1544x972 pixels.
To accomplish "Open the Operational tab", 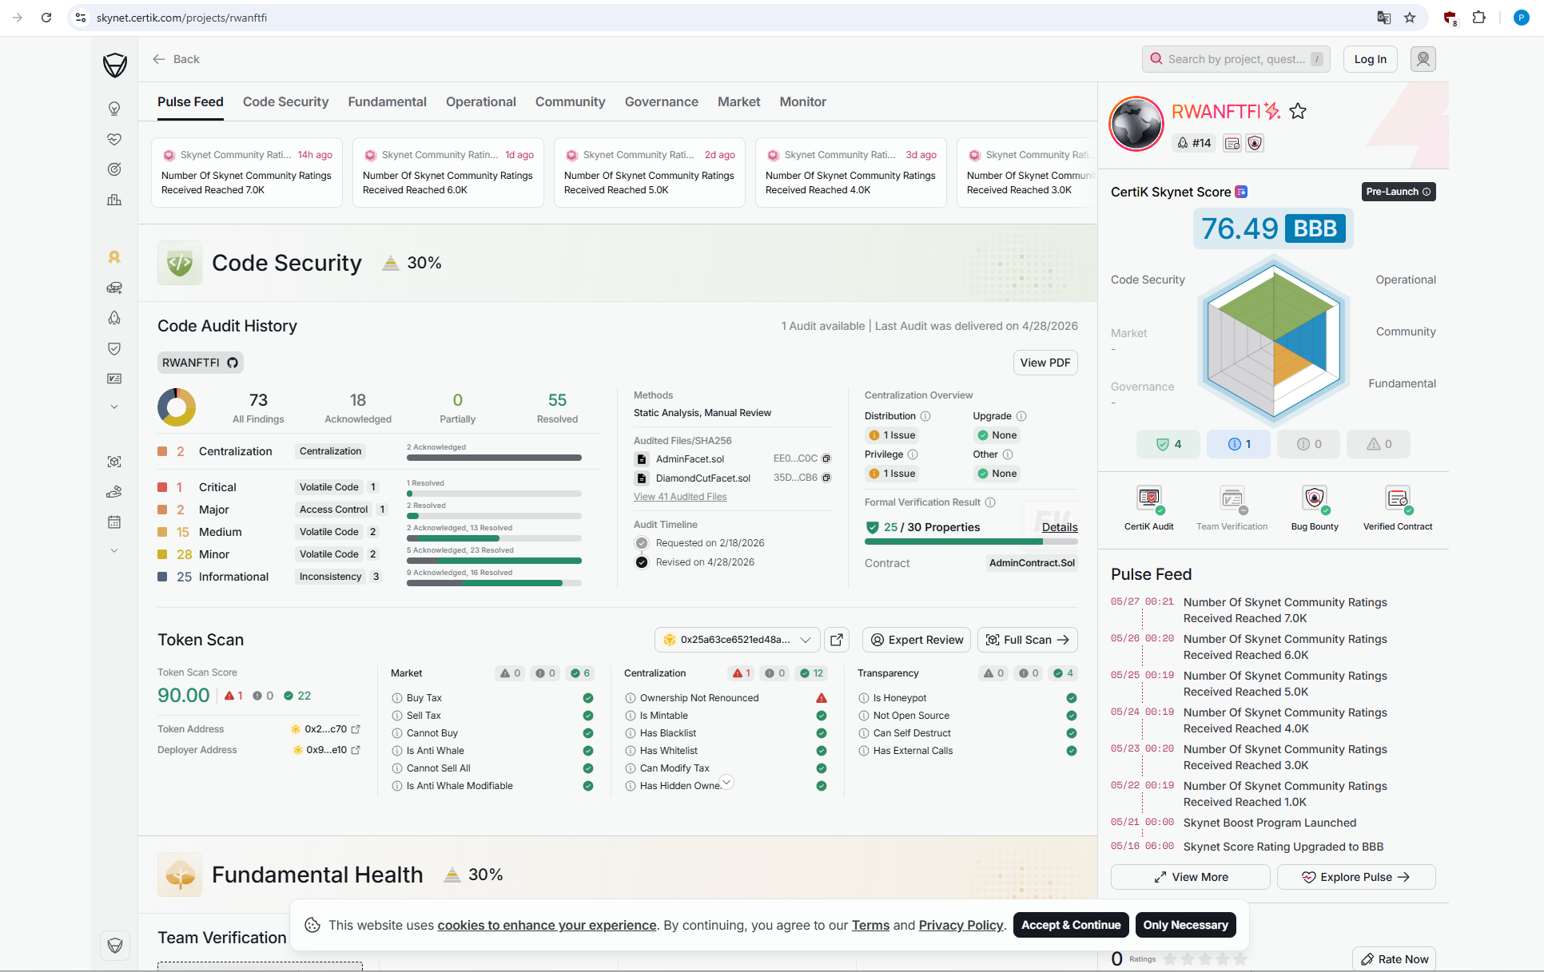I will click(480, 102).
